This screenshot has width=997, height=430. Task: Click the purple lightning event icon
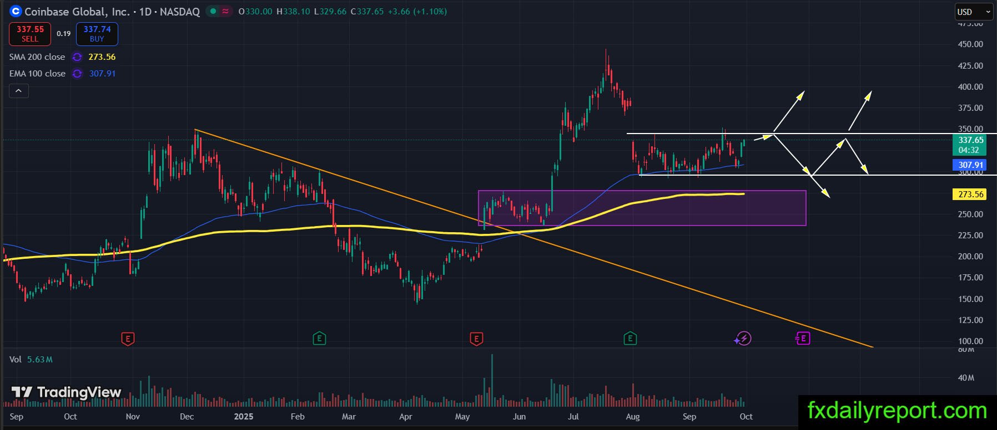point(743,338)
